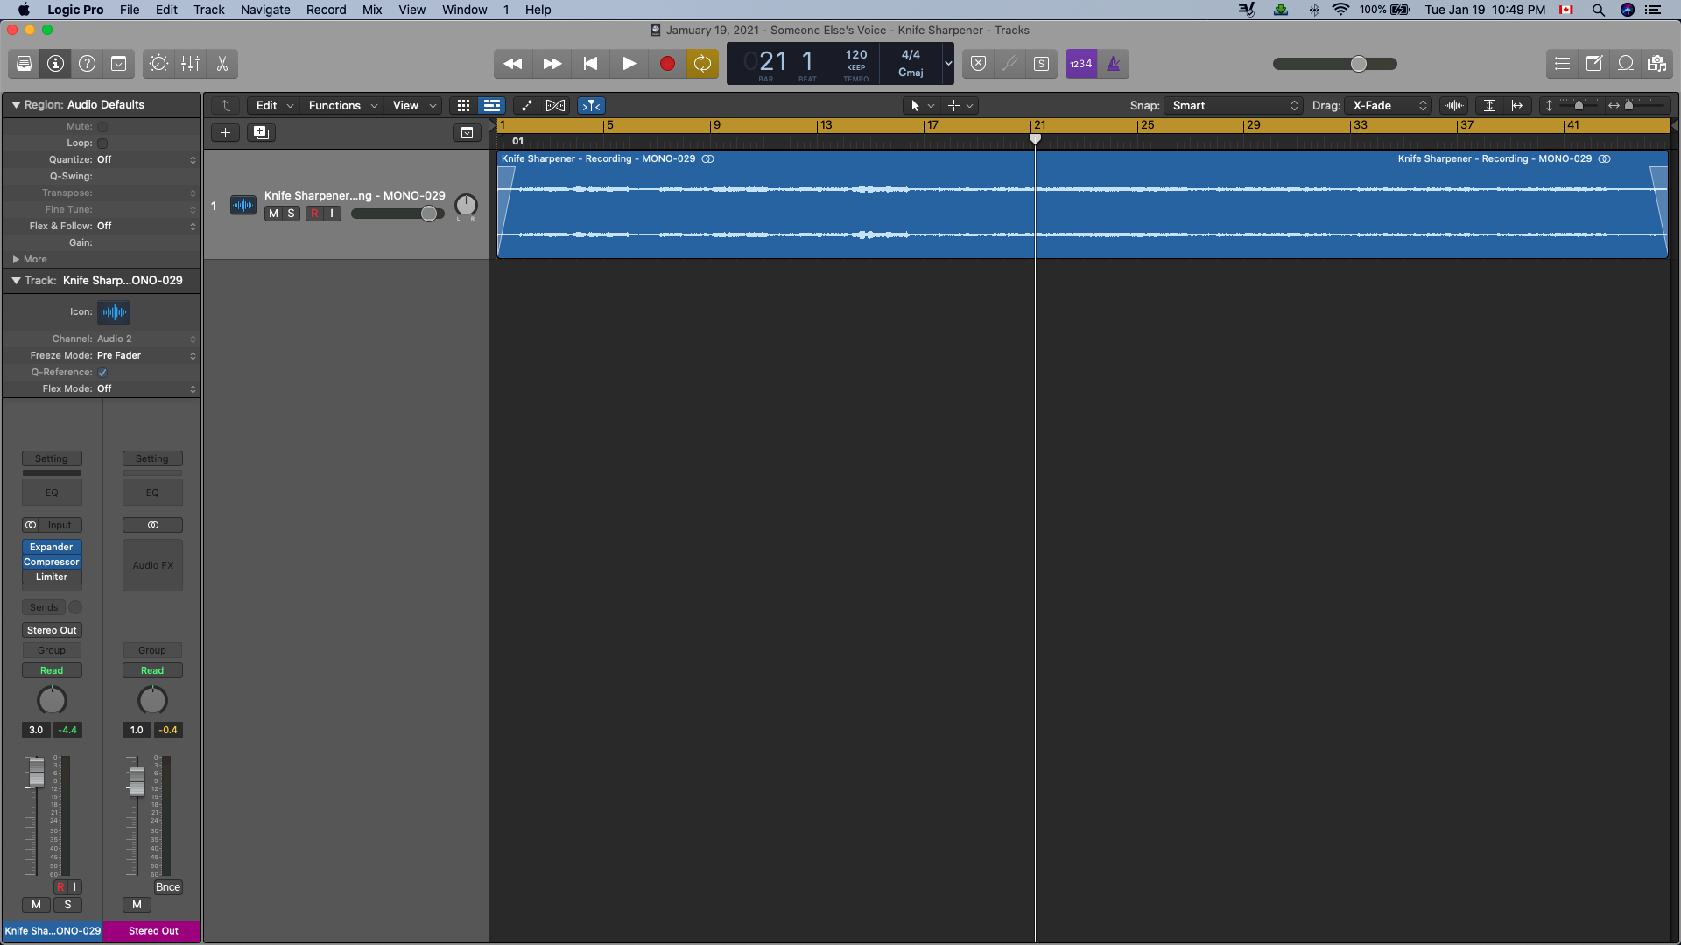Open List Editors

(1563, 64)
